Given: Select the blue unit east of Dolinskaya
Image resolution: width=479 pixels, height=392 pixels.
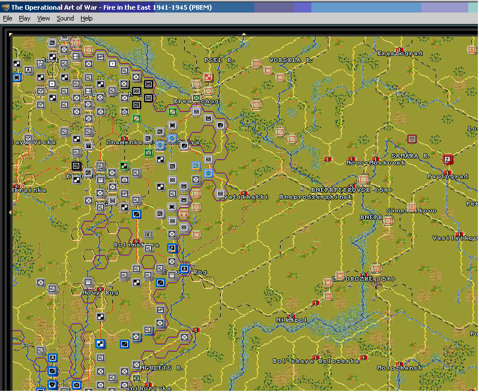Looking at the screenshot, I should 173,248.
